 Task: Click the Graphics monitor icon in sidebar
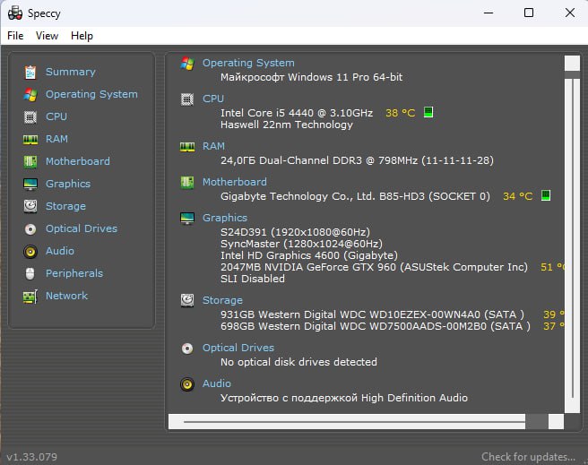[x=30, y=184]
